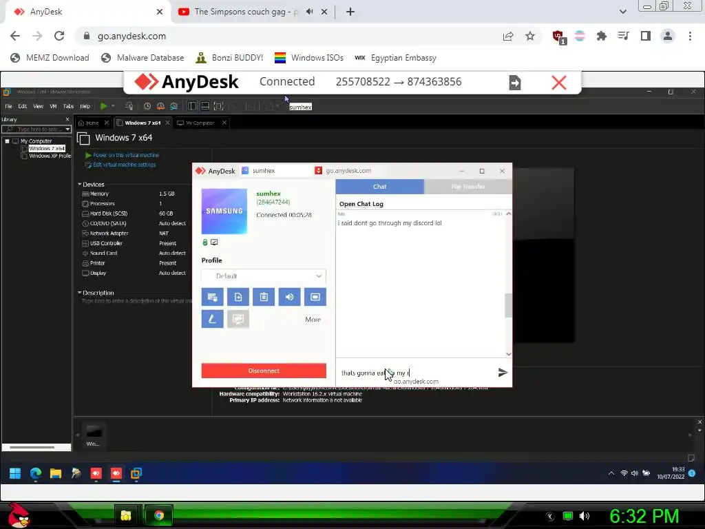Collapse the Devices section
The width and height of the screenshot is (705, 529).
tap(80, 185)
